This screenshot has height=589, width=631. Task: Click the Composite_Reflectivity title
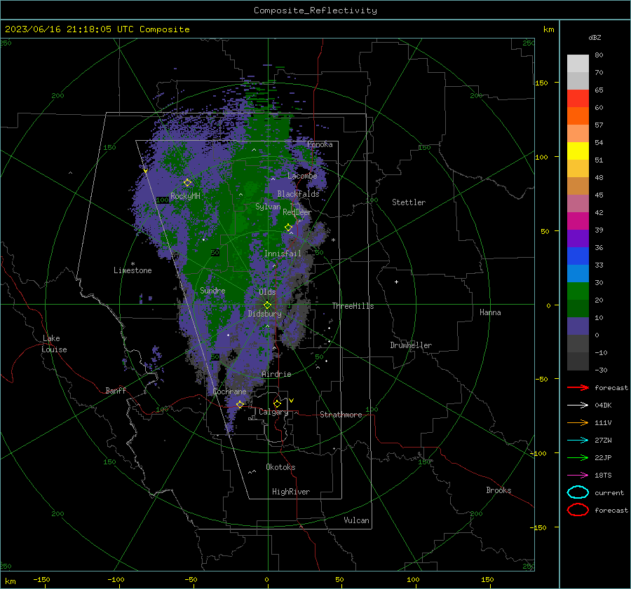pos(315,11)
